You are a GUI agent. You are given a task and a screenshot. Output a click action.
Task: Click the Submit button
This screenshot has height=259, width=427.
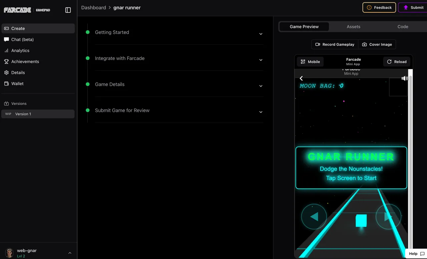pyautogui.click(x=413, y=7)
